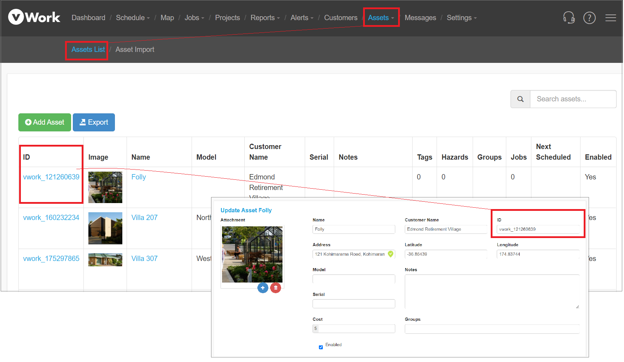Click the vWork logo
Viewport: 624px width, 362px height.
34,17
